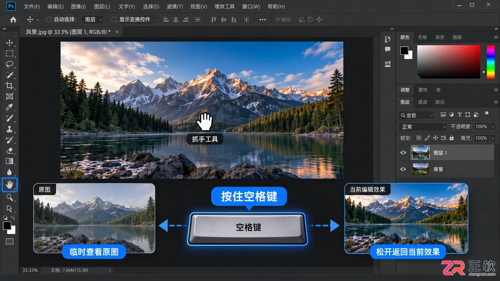This screenshot has width=500, height=281.
Task: Open the 不透明度 slider dropdown arrow
Action: pos(493,127)
